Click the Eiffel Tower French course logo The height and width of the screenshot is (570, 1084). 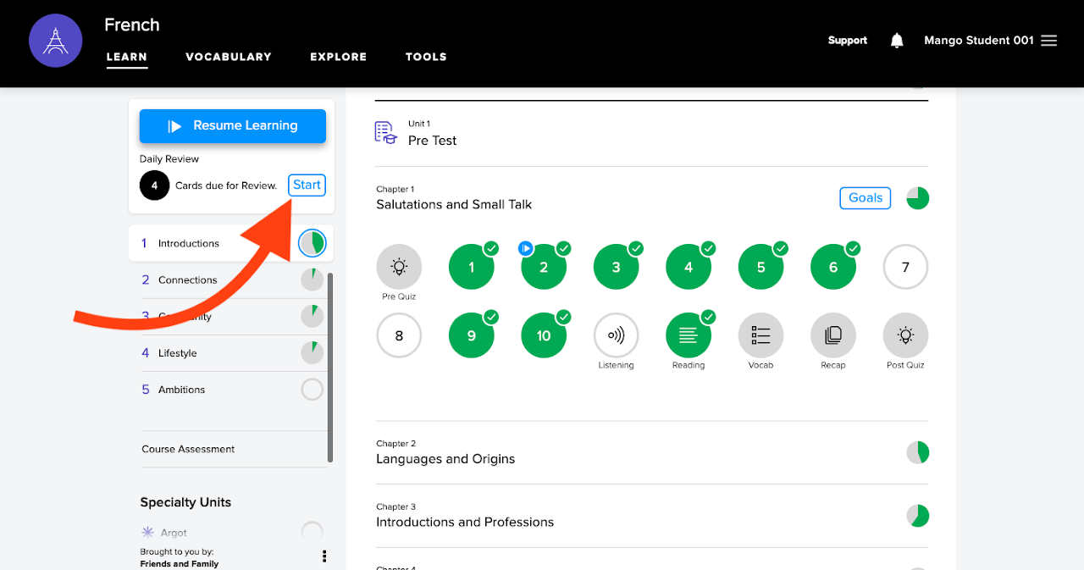coord(55,41)
